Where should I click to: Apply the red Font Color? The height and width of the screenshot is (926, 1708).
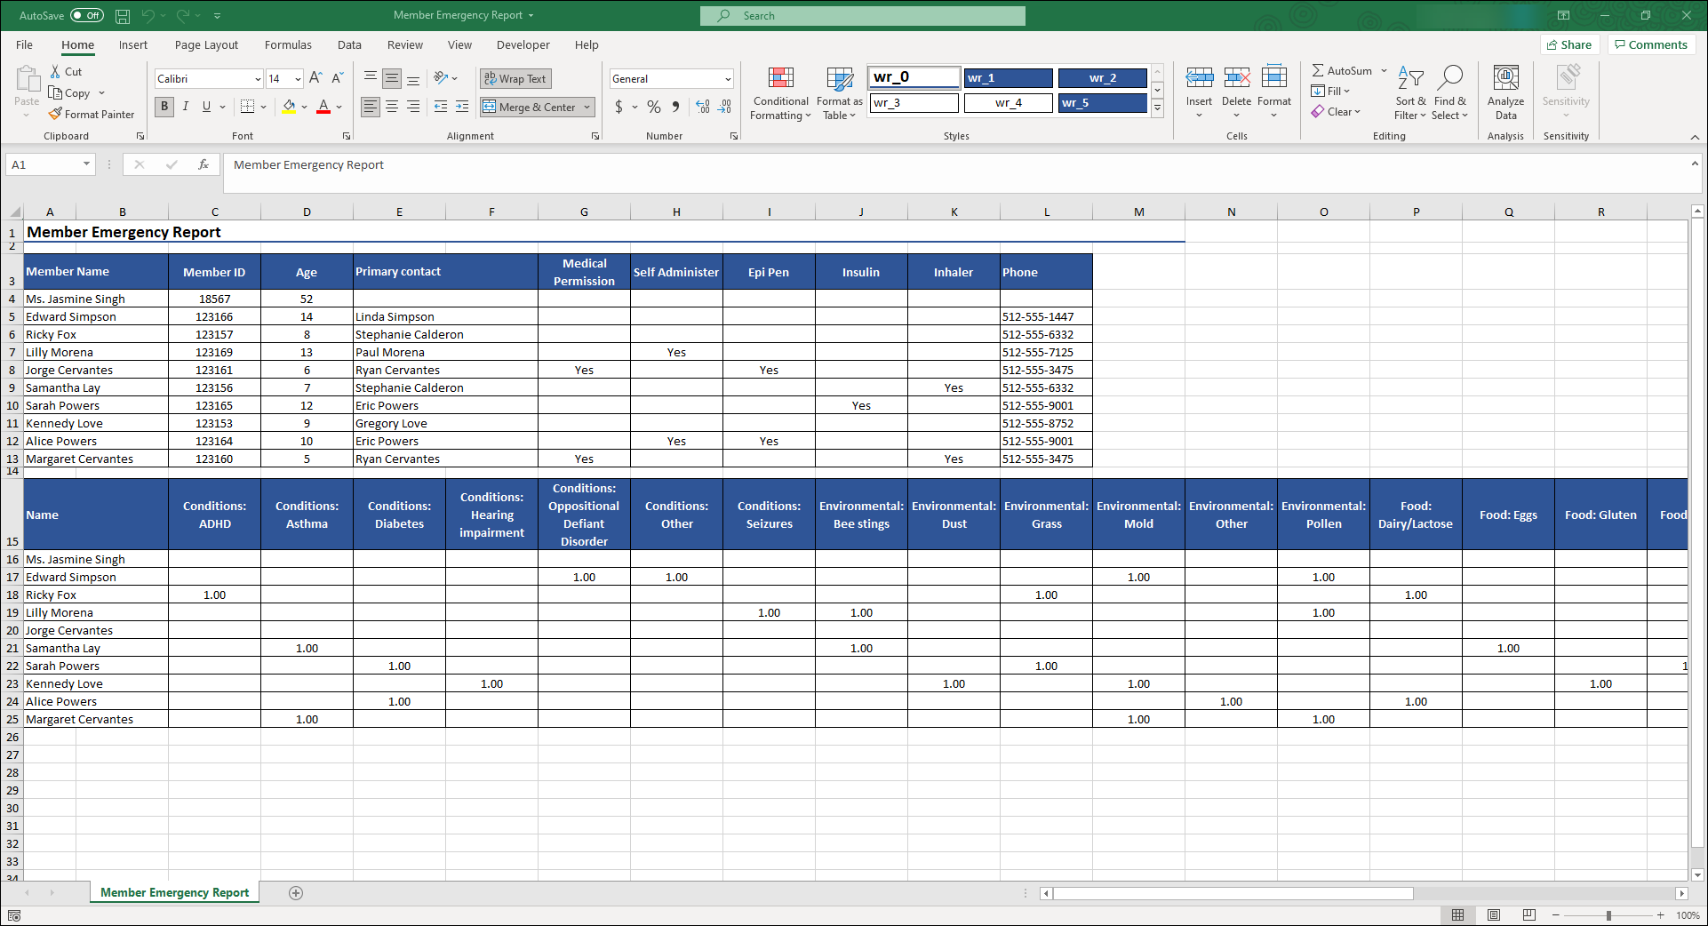tap(323, 107)
